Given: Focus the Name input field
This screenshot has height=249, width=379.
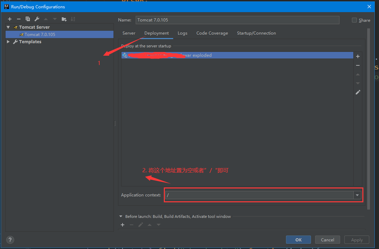Looking at the screenshot, I should coord(237,20).
